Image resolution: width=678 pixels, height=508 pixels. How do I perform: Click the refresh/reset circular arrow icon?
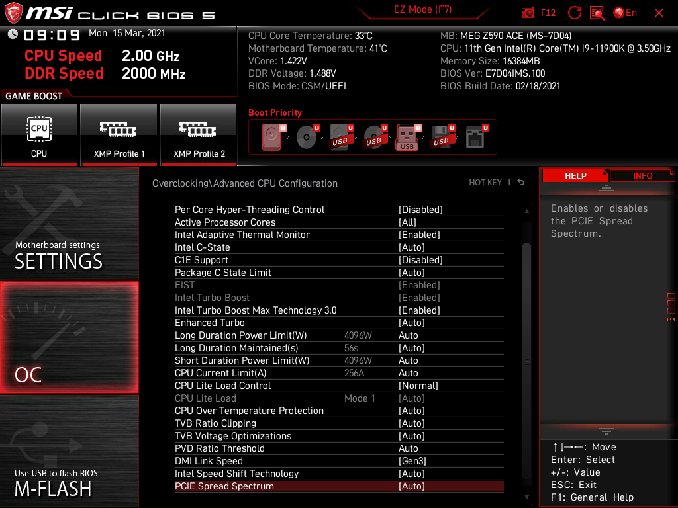(x=575, y=13)
